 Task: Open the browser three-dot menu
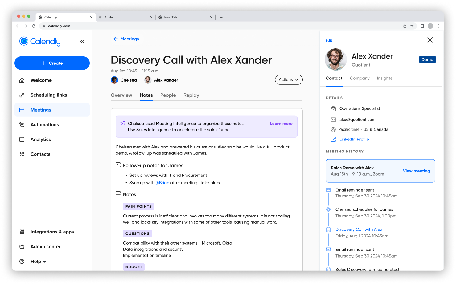point(438,26)
